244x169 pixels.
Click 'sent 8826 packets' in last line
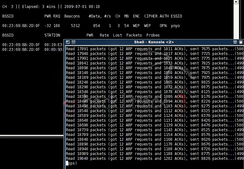coord(209,159)
